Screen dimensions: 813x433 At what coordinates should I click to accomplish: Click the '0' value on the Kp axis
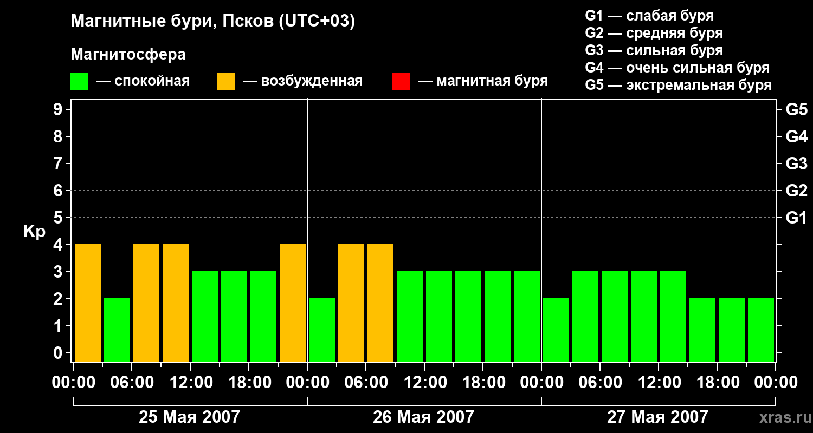point(59,353)
